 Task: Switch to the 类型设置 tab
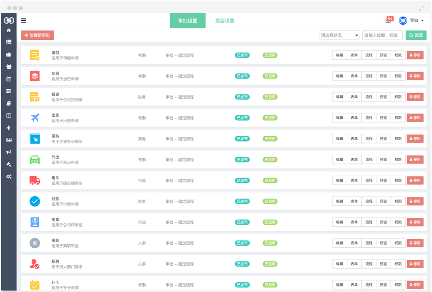tap(225, 21)
